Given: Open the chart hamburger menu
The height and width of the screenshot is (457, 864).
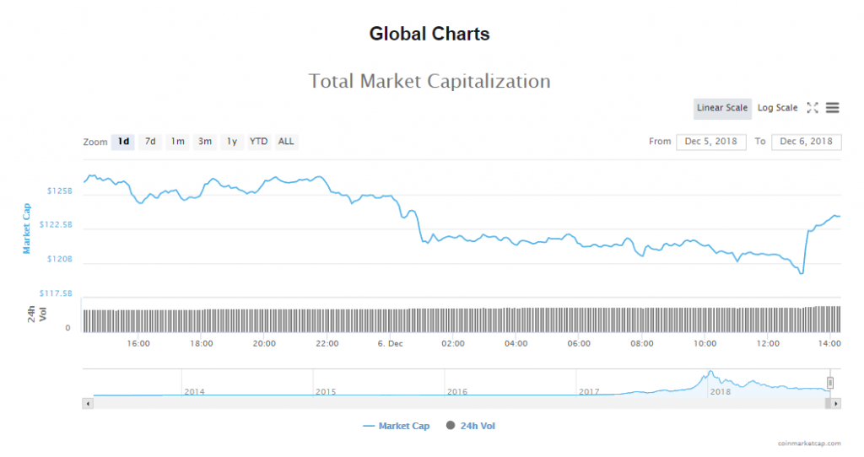Looking at the screenshot, I should (832, 108).
